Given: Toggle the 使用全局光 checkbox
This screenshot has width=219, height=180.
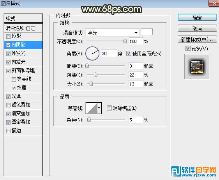Looking at the screenshot, I should 129,53.
